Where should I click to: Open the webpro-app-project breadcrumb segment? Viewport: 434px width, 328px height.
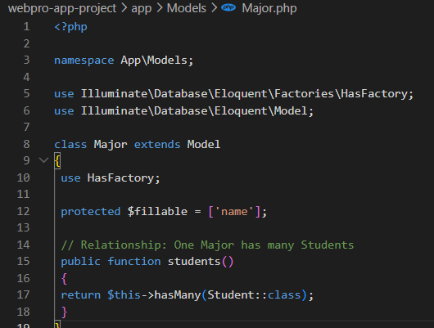[x=62, y=8]
